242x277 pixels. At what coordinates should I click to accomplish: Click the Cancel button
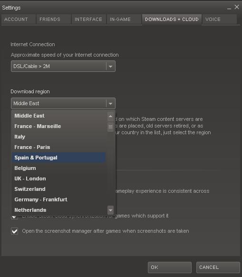(218, 267)
